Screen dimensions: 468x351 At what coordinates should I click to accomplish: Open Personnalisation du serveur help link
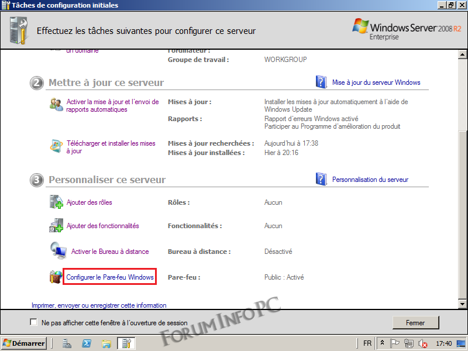pyautogui.click(x=370, y=180)
